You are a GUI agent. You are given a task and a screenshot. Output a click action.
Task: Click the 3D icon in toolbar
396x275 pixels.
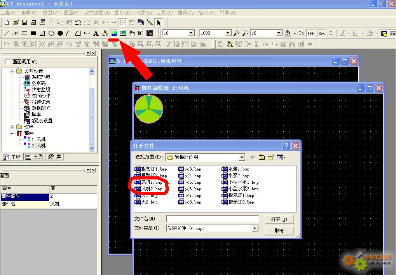point(150,33)
